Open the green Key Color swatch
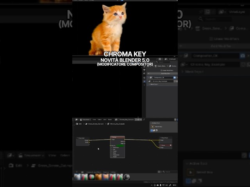This screenshot has width=250, height=187. coord(120,145)
